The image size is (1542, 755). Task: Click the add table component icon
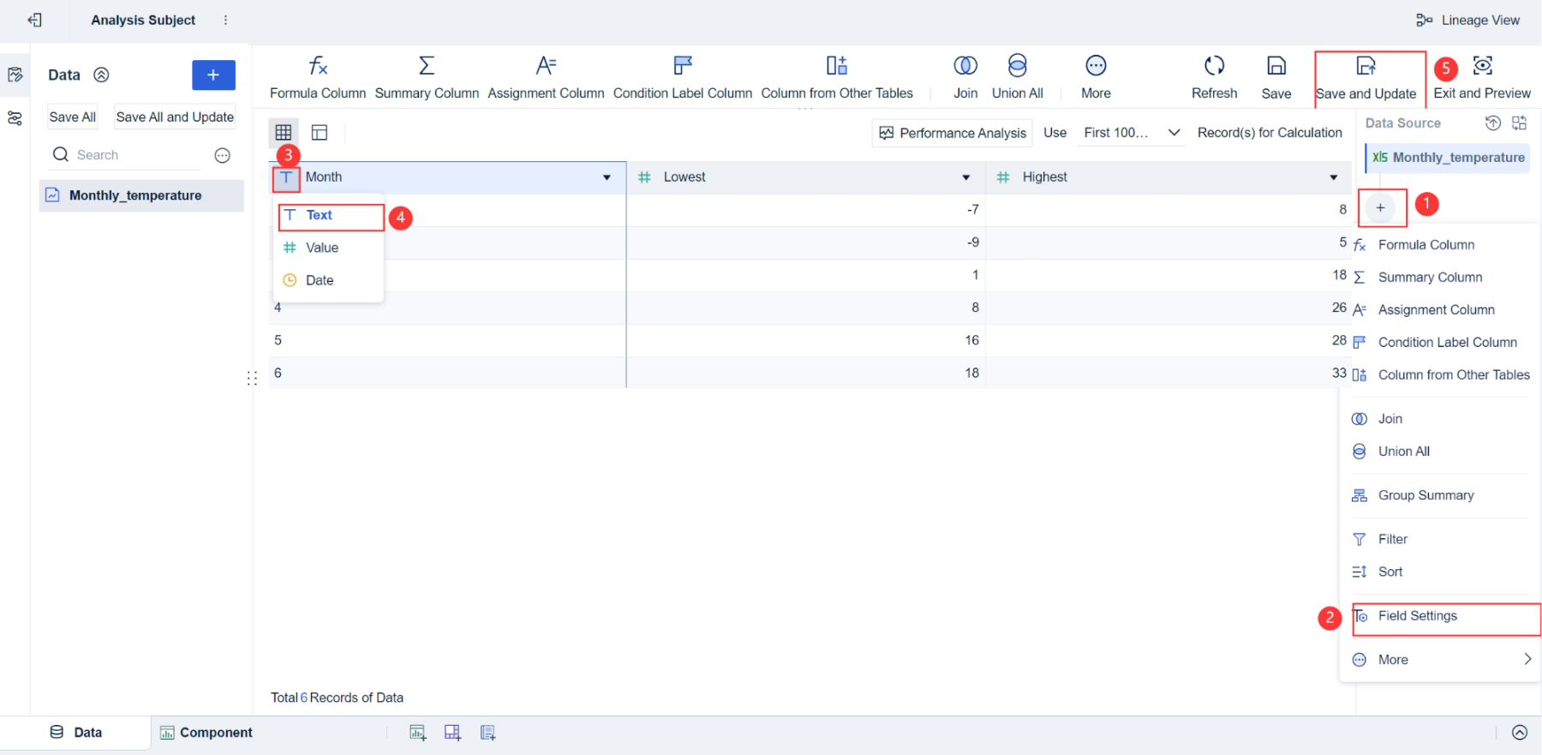453,733
